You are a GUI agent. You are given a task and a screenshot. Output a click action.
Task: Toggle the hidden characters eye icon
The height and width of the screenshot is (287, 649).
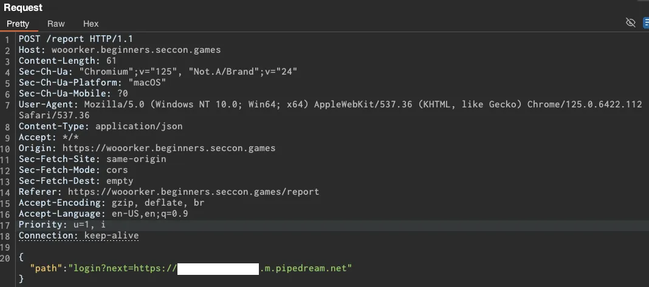coord(631,23)
